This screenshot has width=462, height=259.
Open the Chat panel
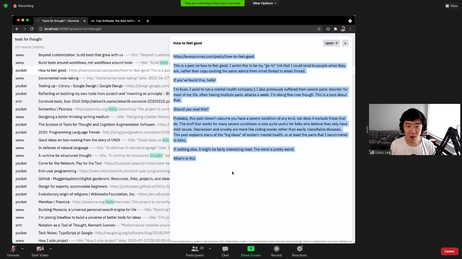pos(225,251)
